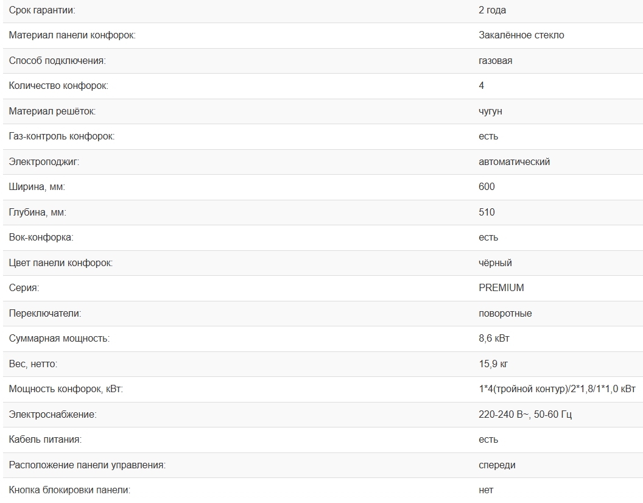This screenshot has width=643, height=503.
Task: Click the 'газовая' connection value
Action: click(495, 61)
